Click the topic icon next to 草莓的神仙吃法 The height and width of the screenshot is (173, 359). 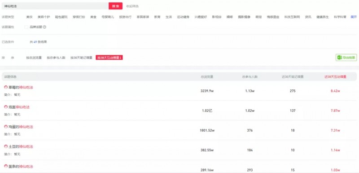[6, 87]
